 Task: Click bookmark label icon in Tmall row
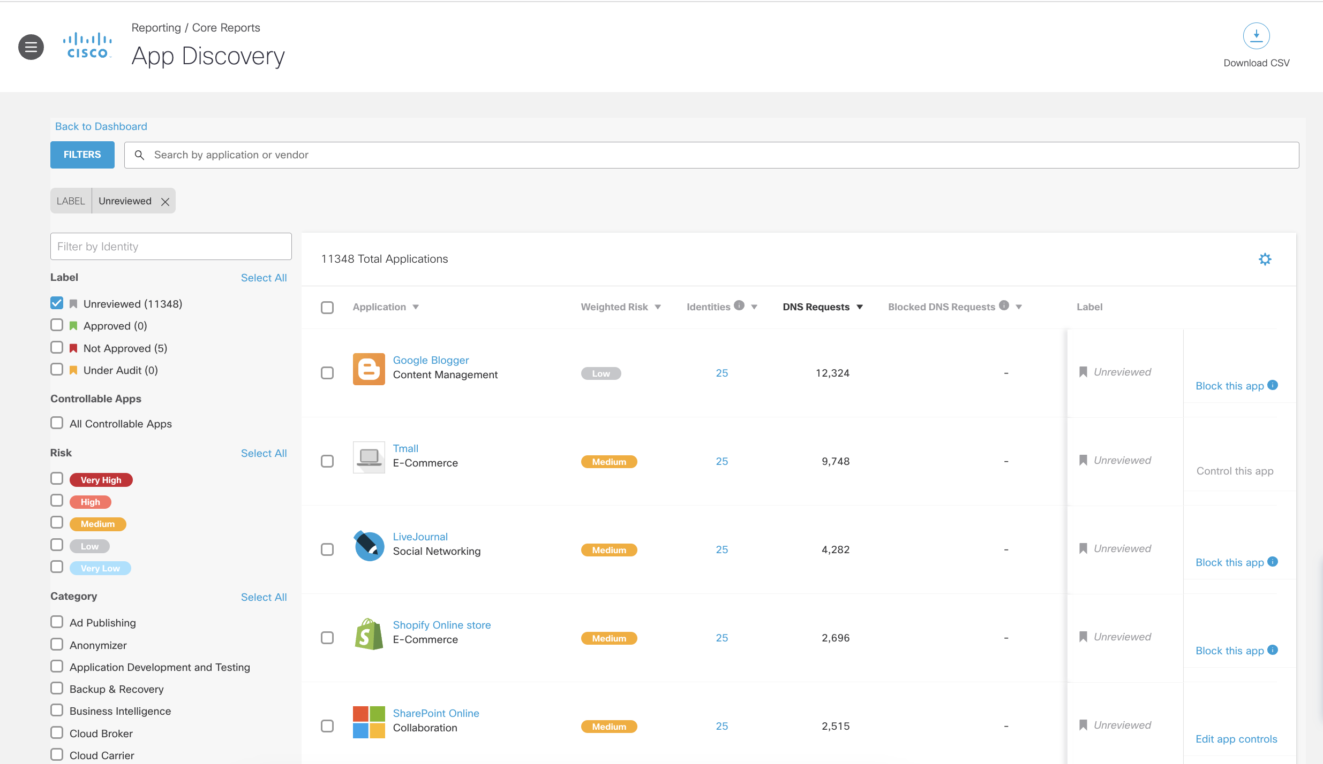1083,460
